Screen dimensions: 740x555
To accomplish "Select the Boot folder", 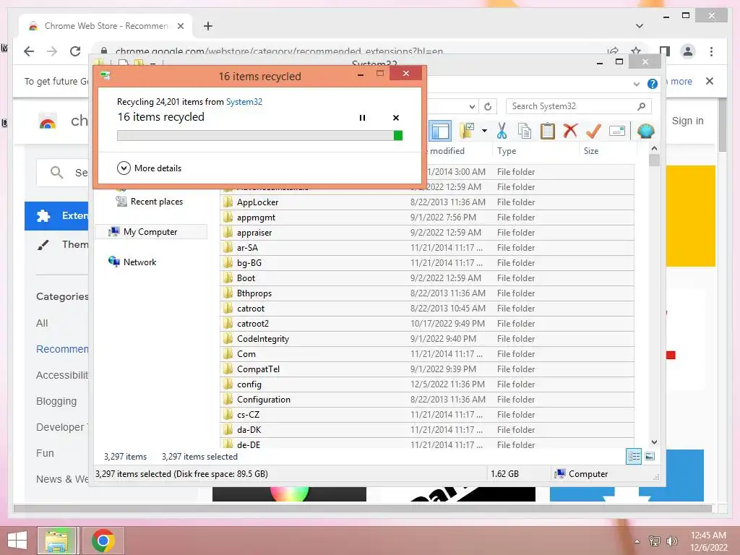I will point(426,278).
